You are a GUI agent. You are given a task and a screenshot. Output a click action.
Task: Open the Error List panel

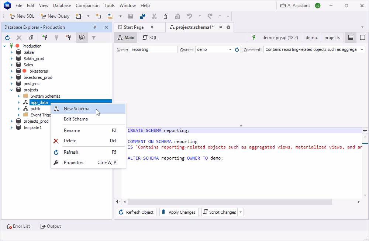click(x=18, y=226)
